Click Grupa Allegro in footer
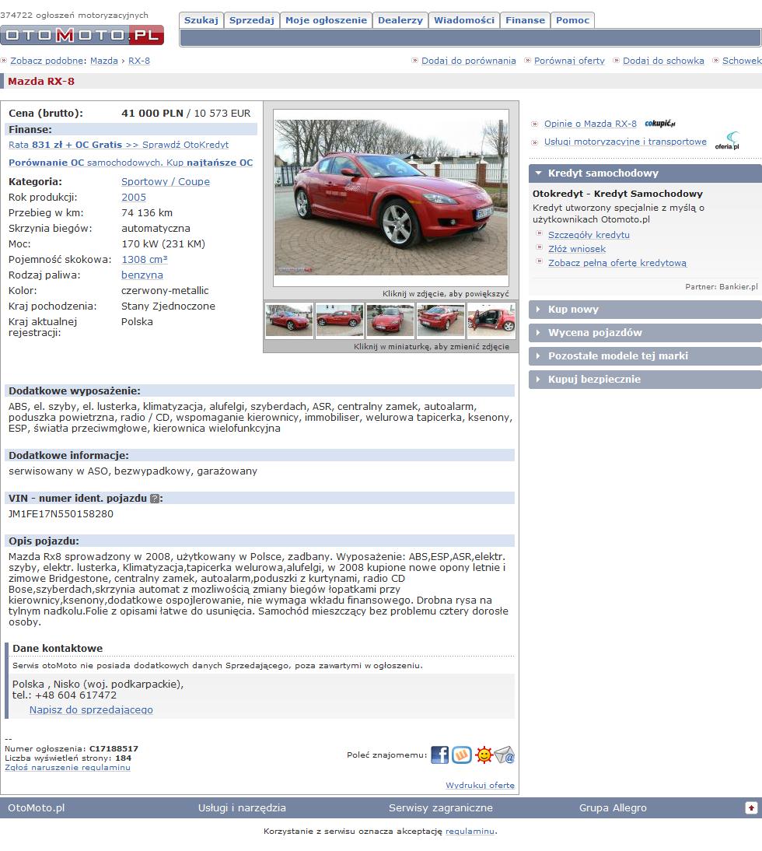The height and width of the screenshot is (851, 762). tap(613, 807)
